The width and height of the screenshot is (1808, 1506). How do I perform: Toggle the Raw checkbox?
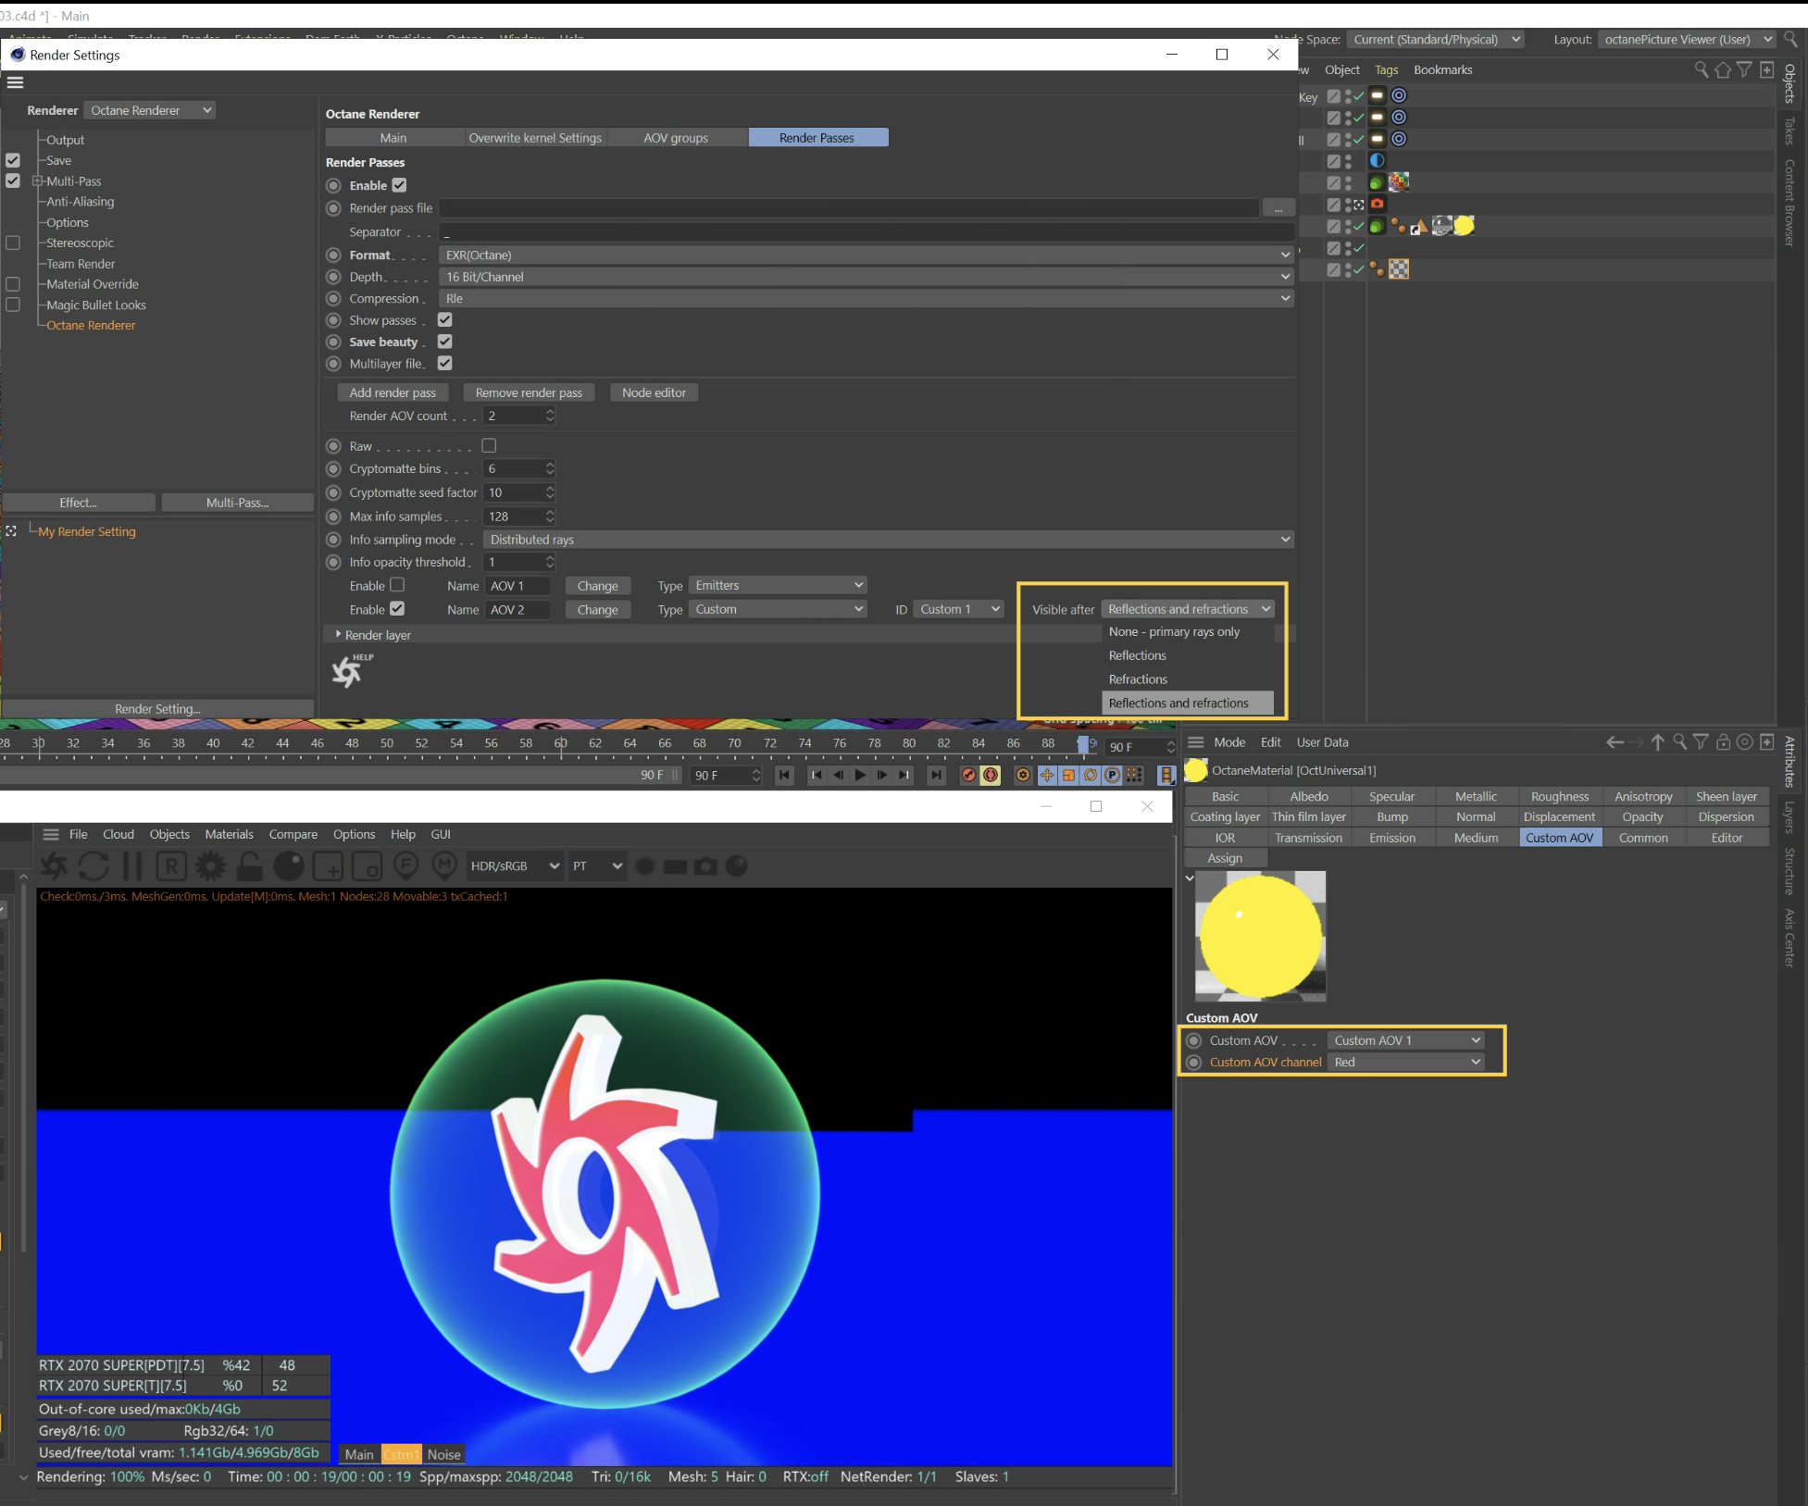(x=489, y=446)
